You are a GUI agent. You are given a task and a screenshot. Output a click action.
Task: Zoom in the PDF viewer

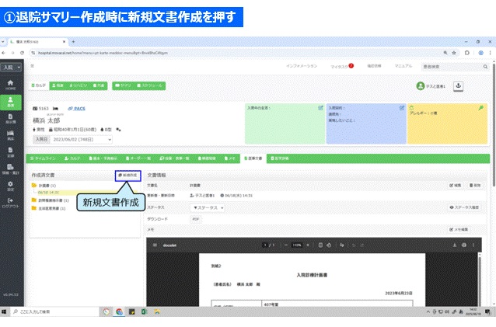(x=308, y=245)
